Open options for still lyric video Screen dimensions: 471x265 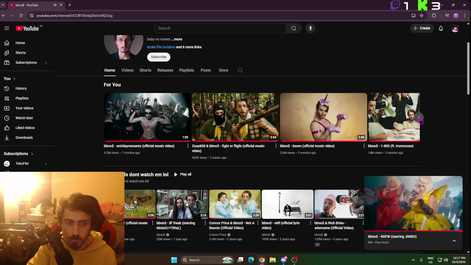click(x=310, y=223)
